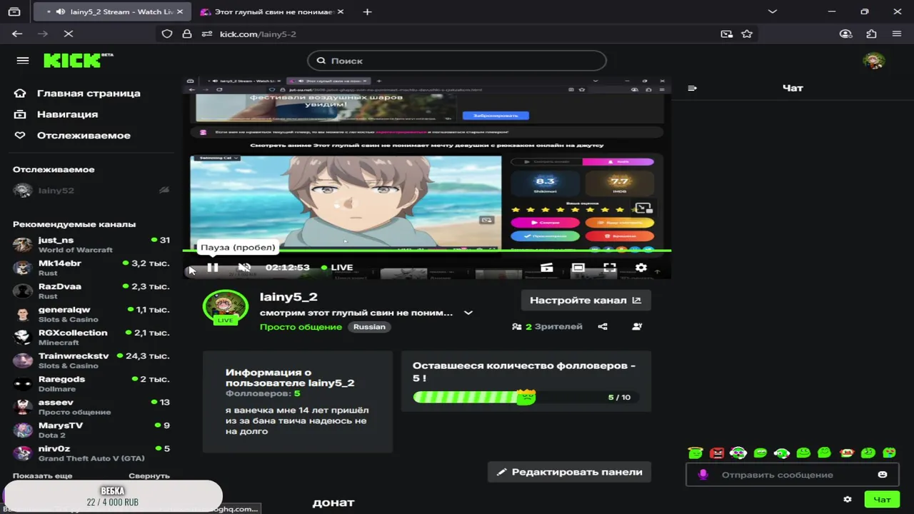Viewport: 914px width, 514px height.
Task: Open RazDvaa recommended channel
Action: (91, 291)
